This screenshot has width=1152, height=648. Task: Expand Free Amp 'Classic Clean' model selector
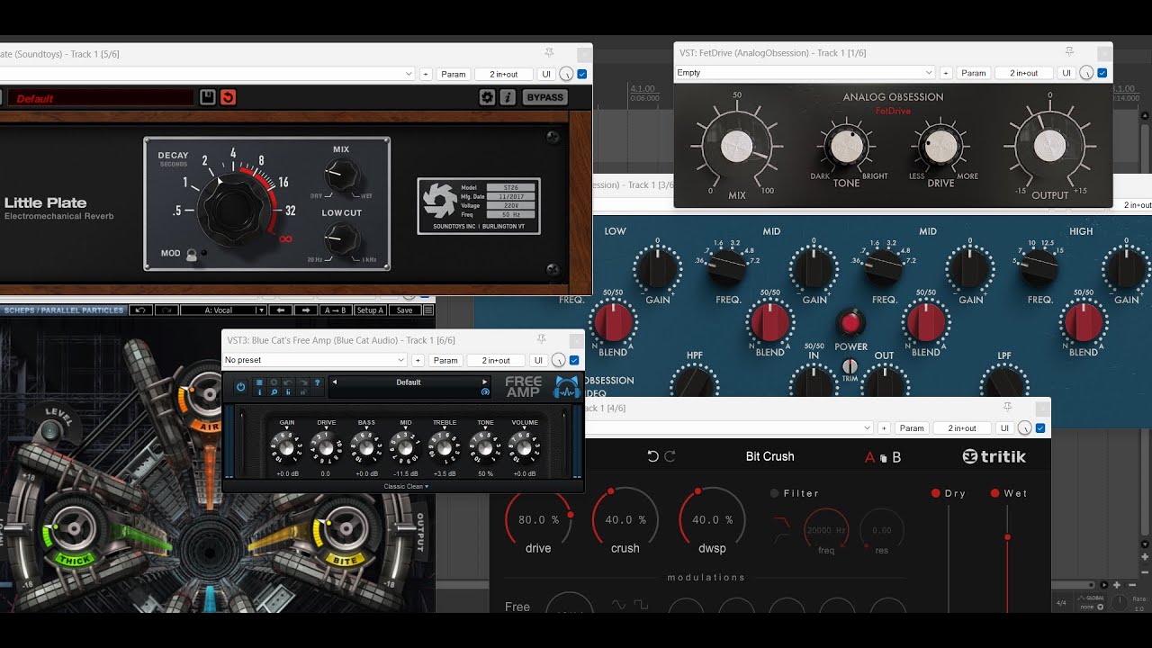(406, 486)
